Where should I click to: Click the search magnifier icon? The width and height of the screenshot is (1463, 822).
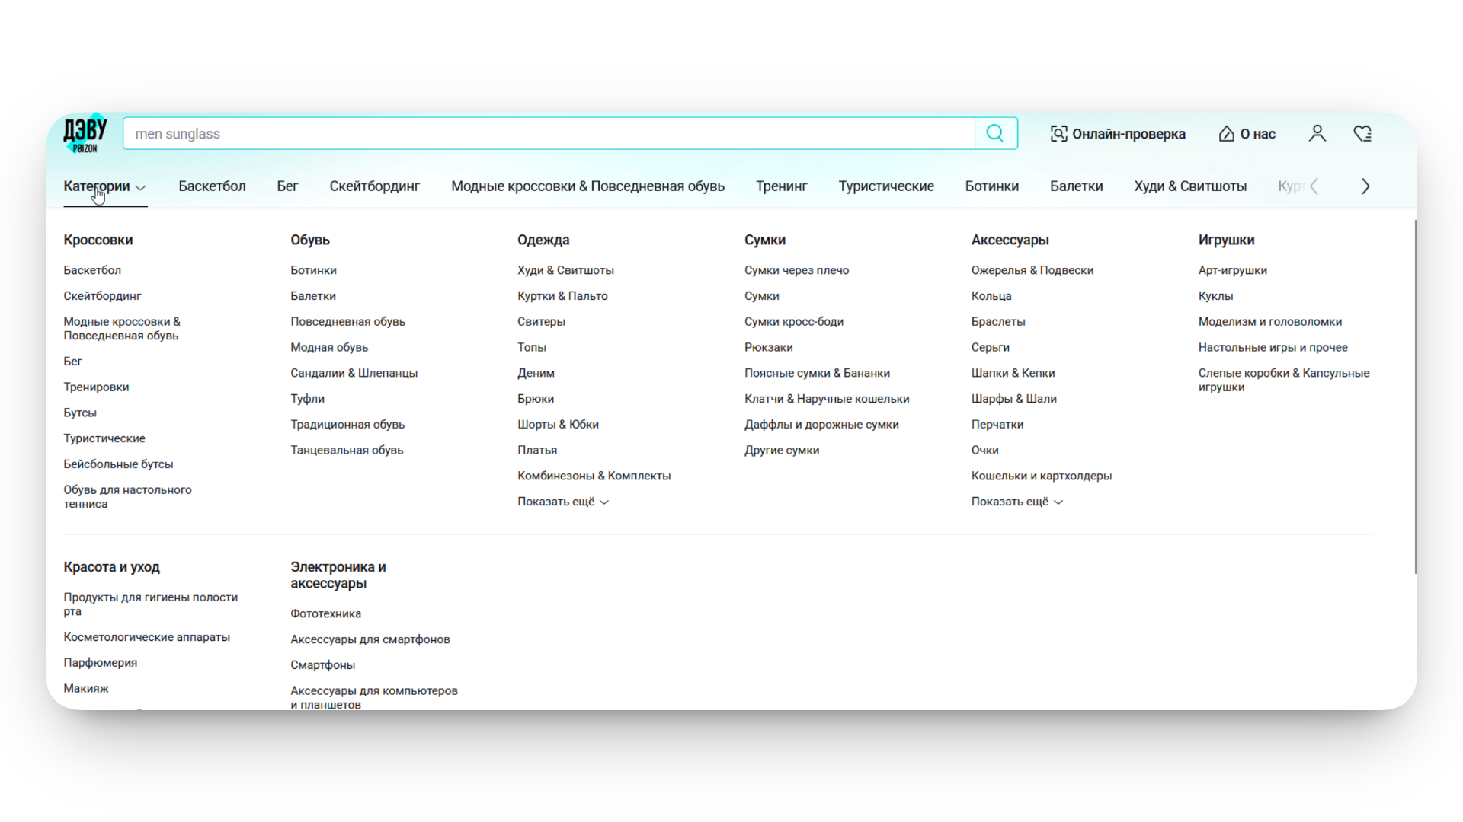(x=995, y=133)
